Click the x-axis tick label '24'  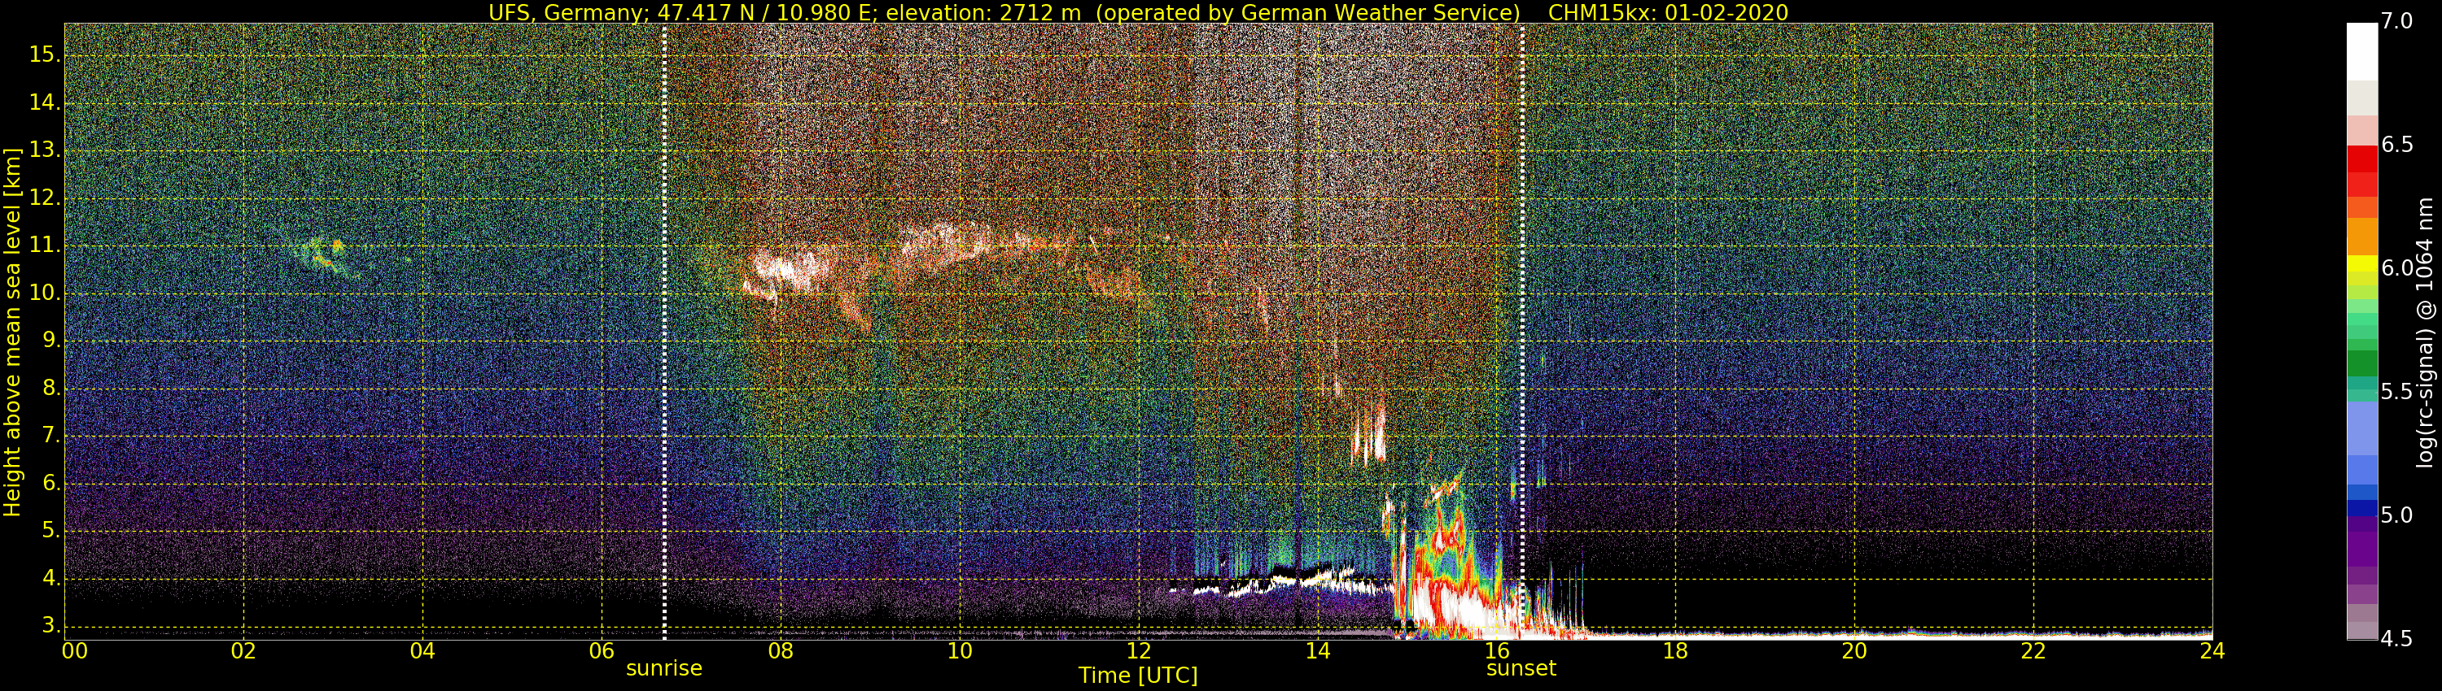(2212, 651)
